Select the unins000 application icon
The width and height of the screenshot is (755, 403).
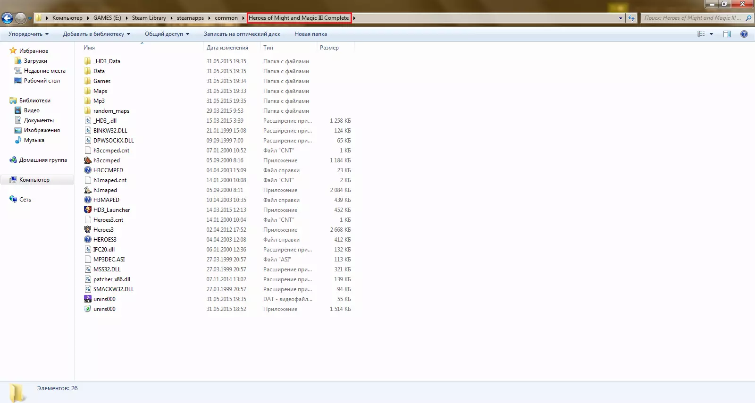(88, 309)
